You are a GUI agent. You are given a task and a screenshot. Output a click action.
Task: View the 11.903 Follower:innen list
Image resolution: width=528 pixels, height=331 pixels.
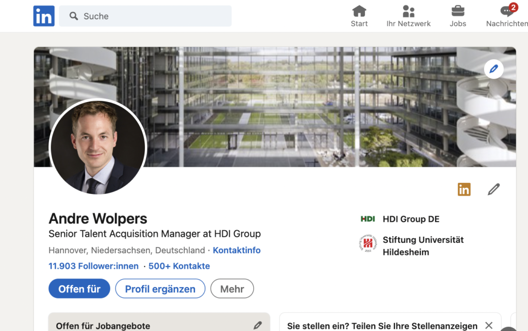pos(93,266)
